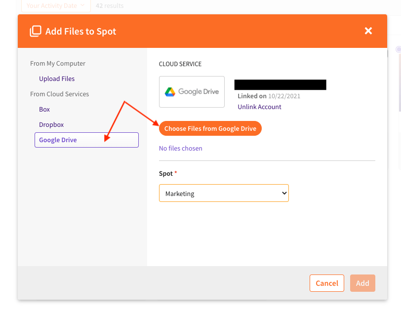Click the From Cloud Services heading
This screenshot has width=401, height=312.
pos(59,94)
